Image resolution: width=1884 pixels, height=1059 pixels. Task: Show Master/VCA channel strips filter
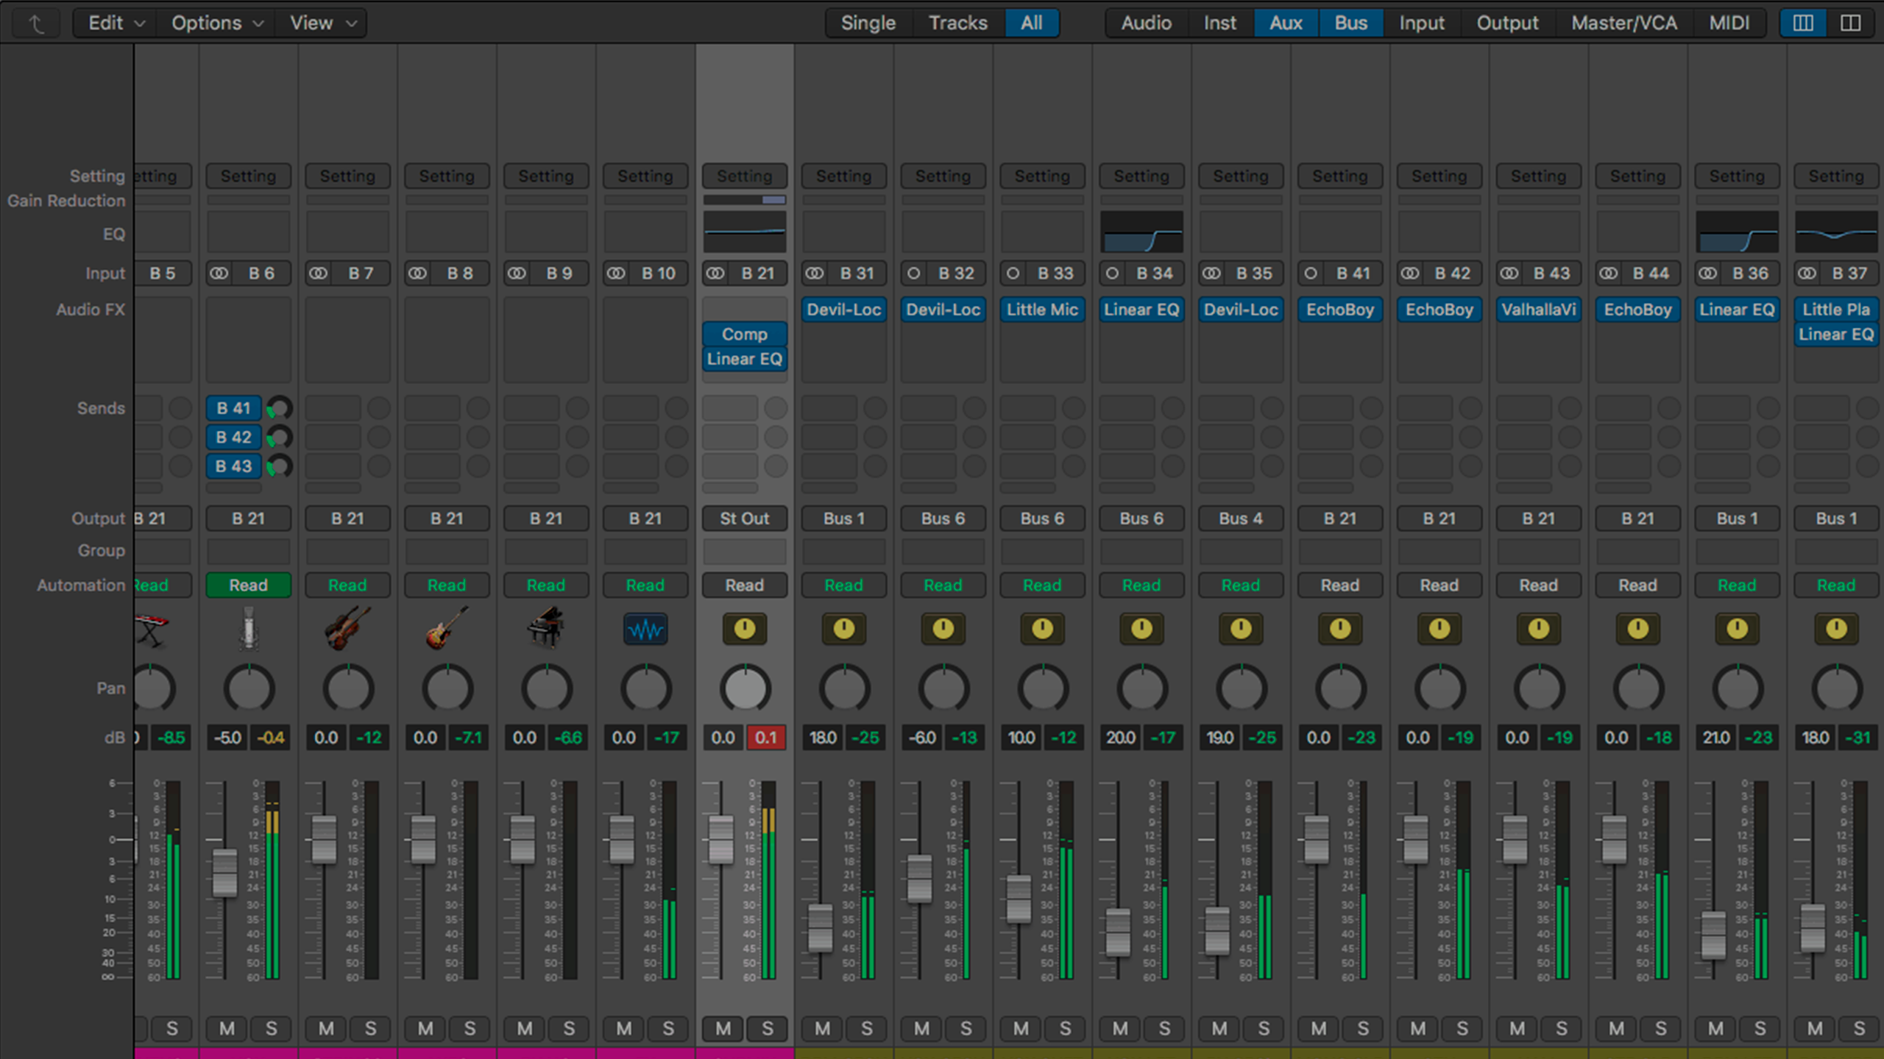pos(1624,23)
